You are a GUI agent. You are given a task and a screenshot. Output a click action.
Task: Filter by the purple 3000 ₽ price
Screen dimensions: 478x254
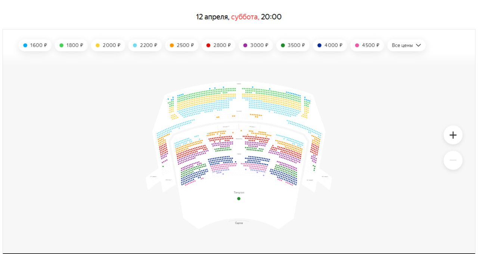(255, 45)
